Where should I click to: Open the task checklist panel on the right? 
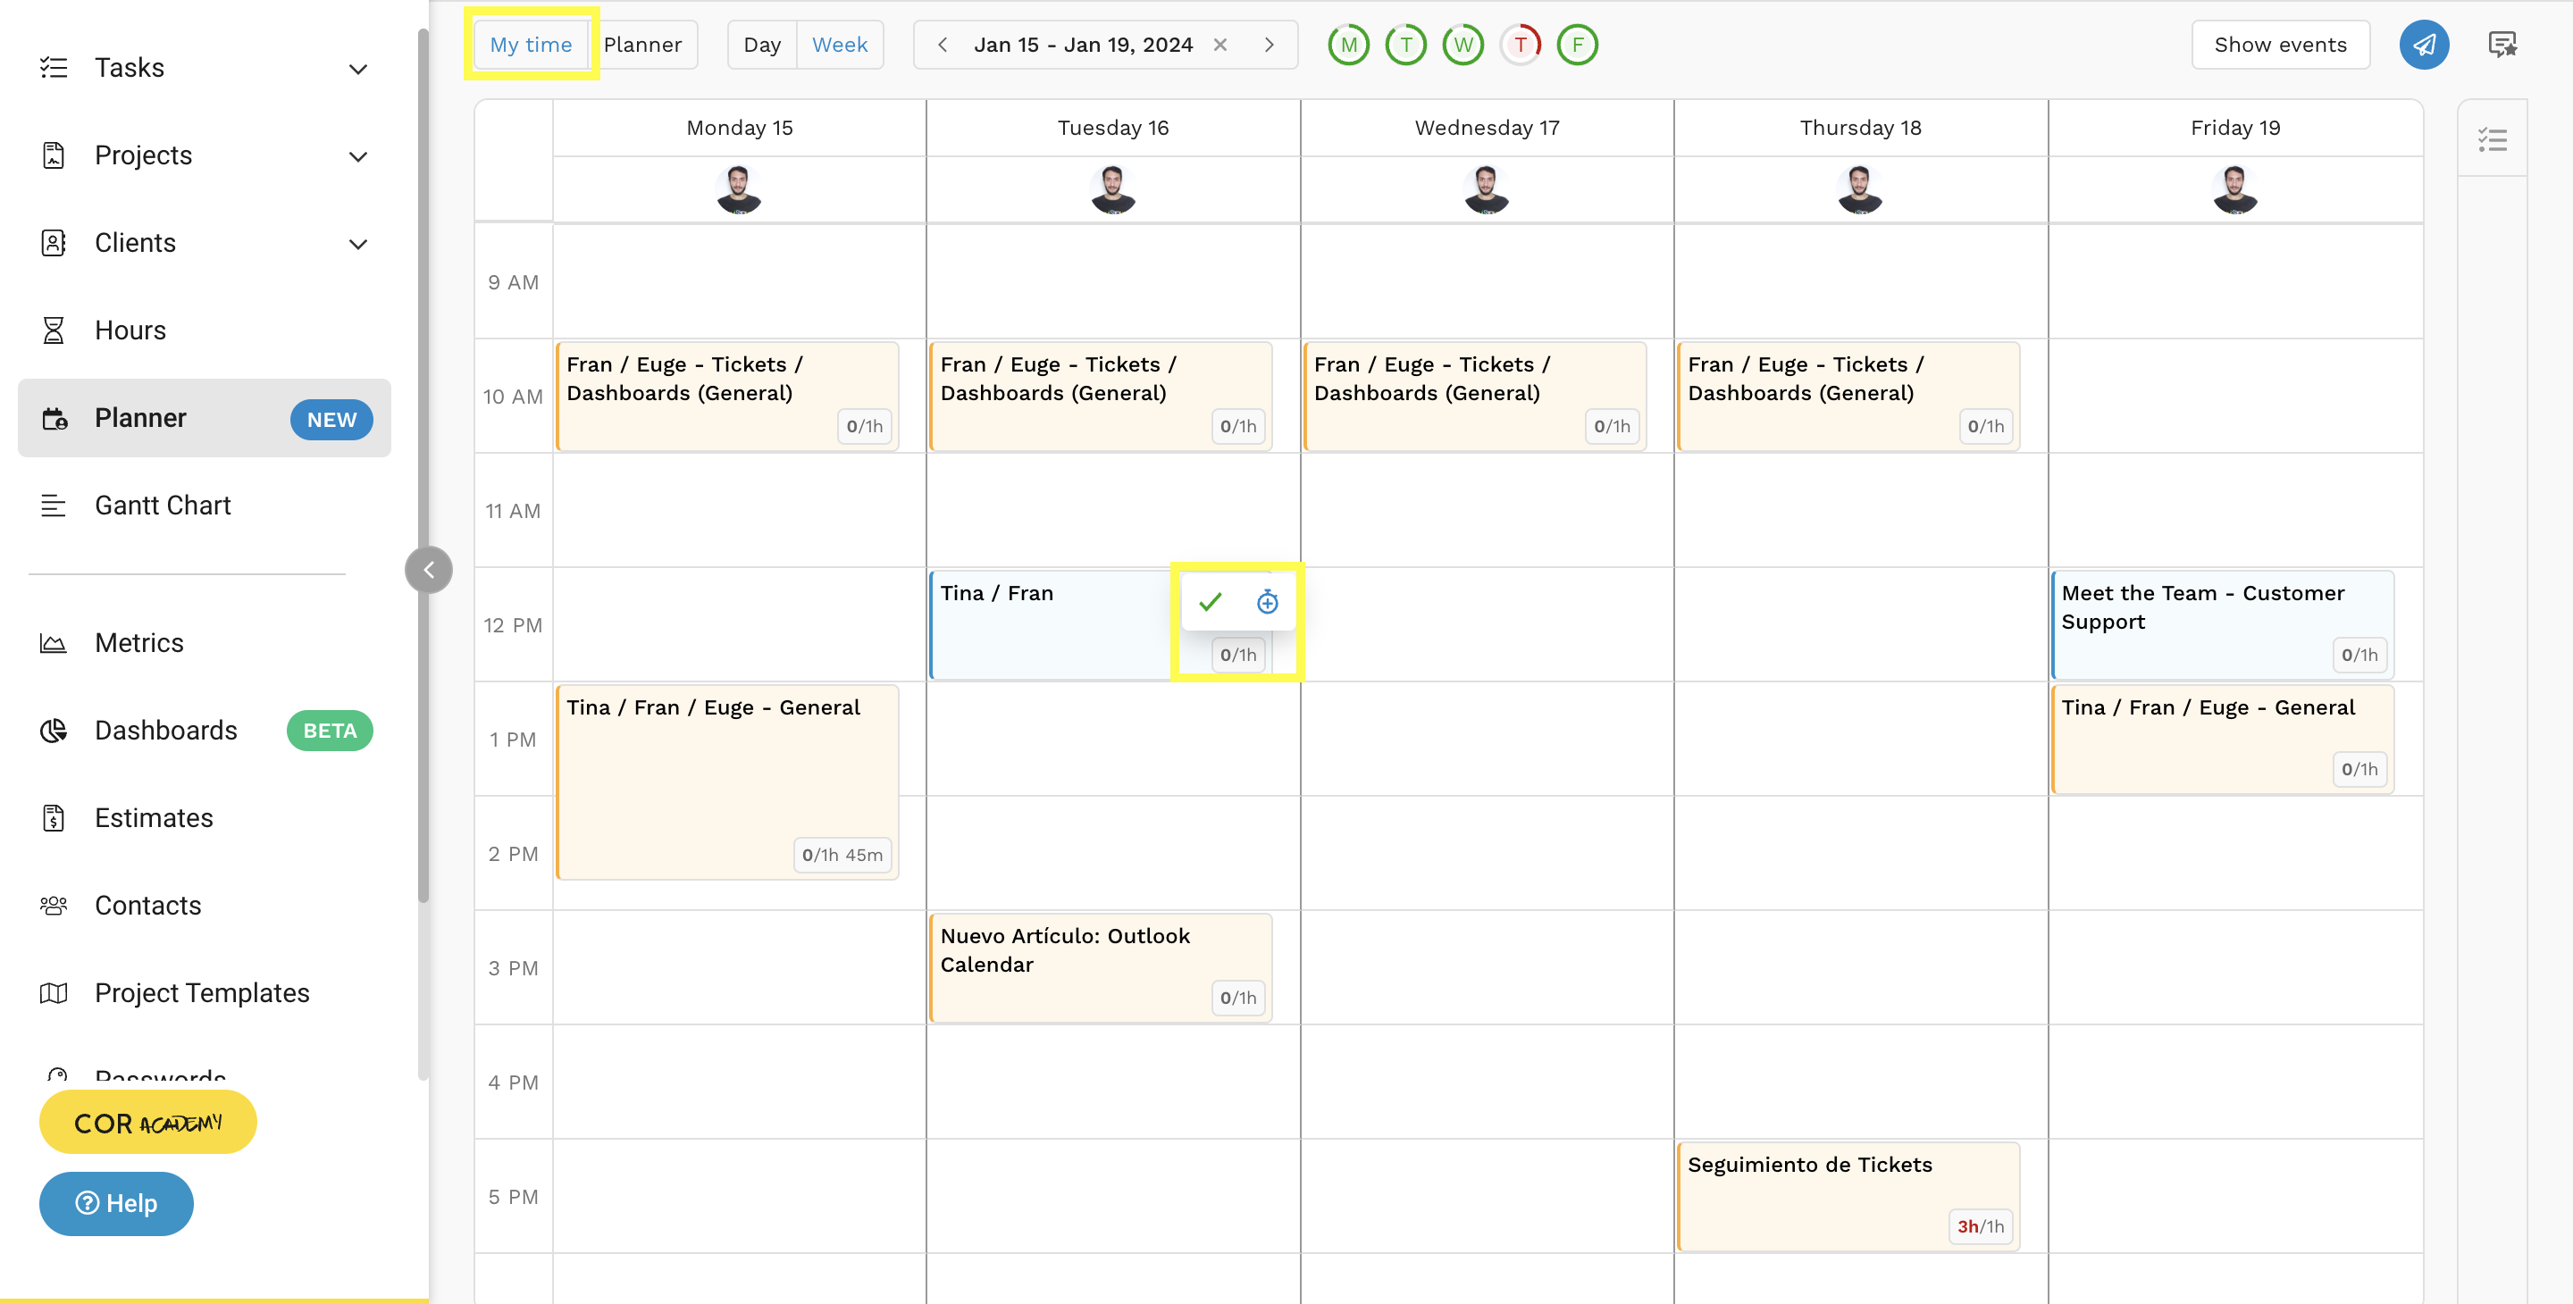point(2492,140)
